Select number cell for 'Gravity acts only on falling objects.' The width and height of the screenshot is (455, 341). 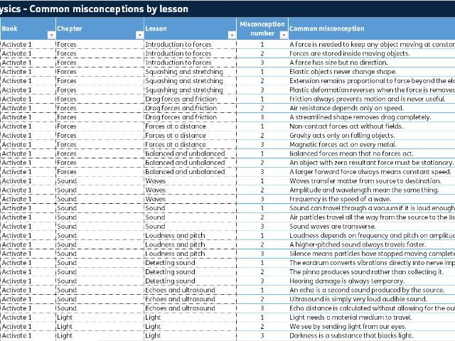tap(262, 136)
